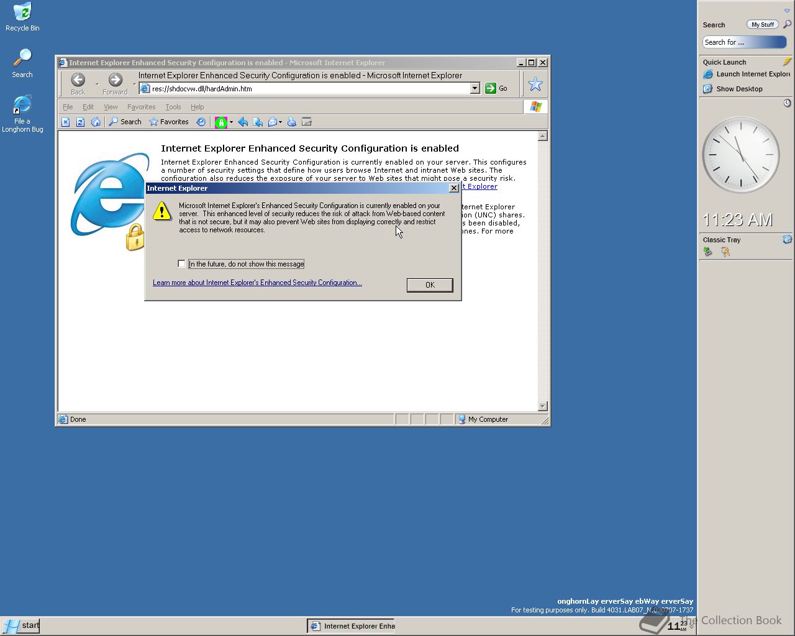This screenshot has height=636, width=795.
Task: Click the Classic Tray header icon
Action: click(x=787, y=239)
